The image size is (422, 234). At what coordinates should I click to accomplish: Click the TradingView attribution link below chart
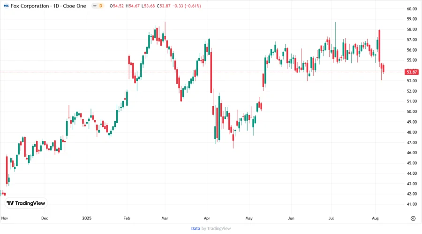click(219, 228)
